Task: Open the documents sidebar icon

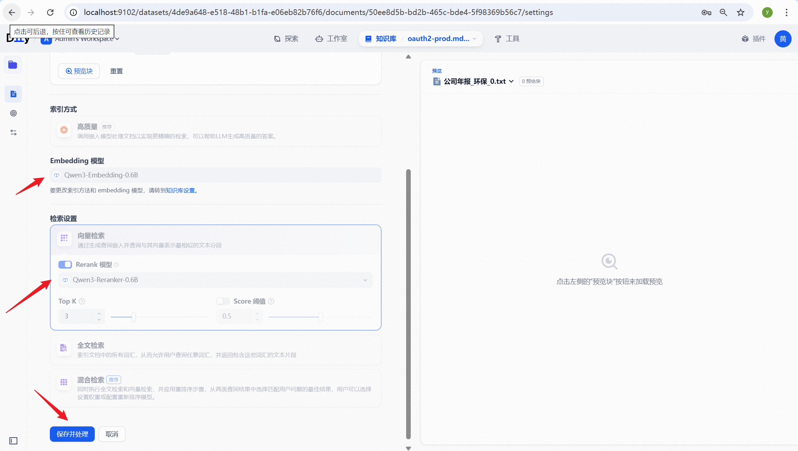Action: 13,94
